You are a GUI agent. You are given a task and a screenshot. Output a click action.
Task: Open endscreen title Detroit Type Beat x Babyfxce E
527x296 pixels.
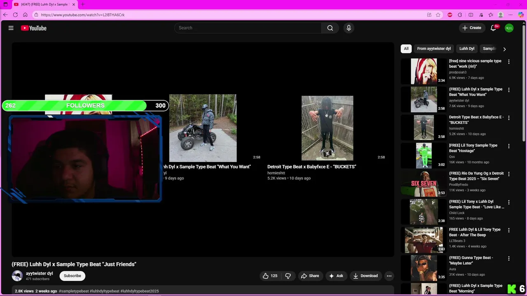point(312,167)
